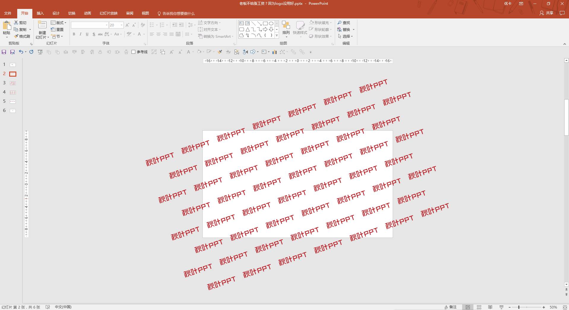Select the right arrow shape
Image resolution: width=569 pixels, height=310 pixels.
click(x=265, y=29)
